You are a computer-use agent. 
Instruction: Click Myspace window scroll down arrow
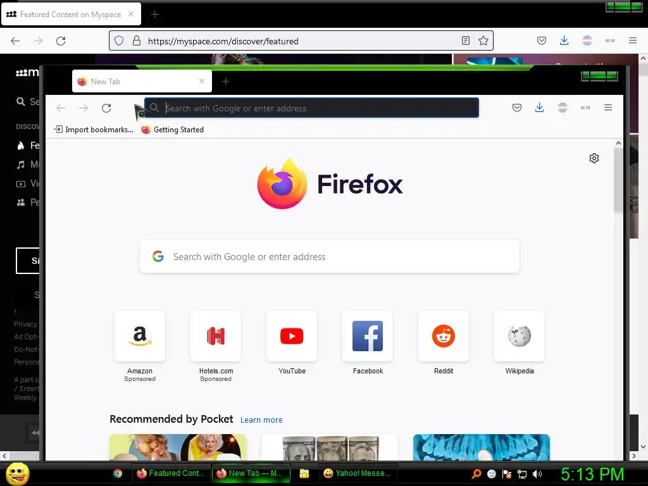(643, 447)
